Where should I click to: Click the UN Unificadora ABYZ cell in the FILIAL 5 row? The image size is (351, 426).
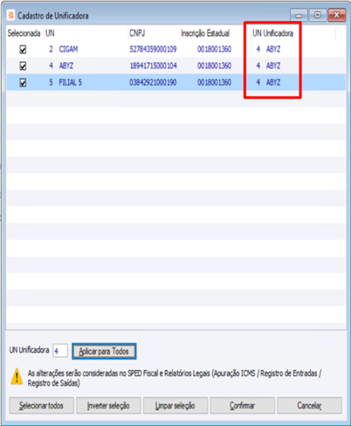[x=273, y=82]
